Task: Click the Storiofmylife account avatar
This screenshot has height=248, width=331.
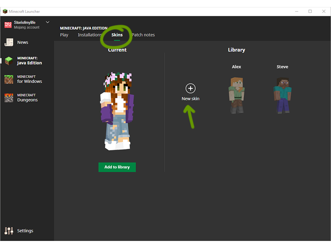Action: (x=8, y=25)
